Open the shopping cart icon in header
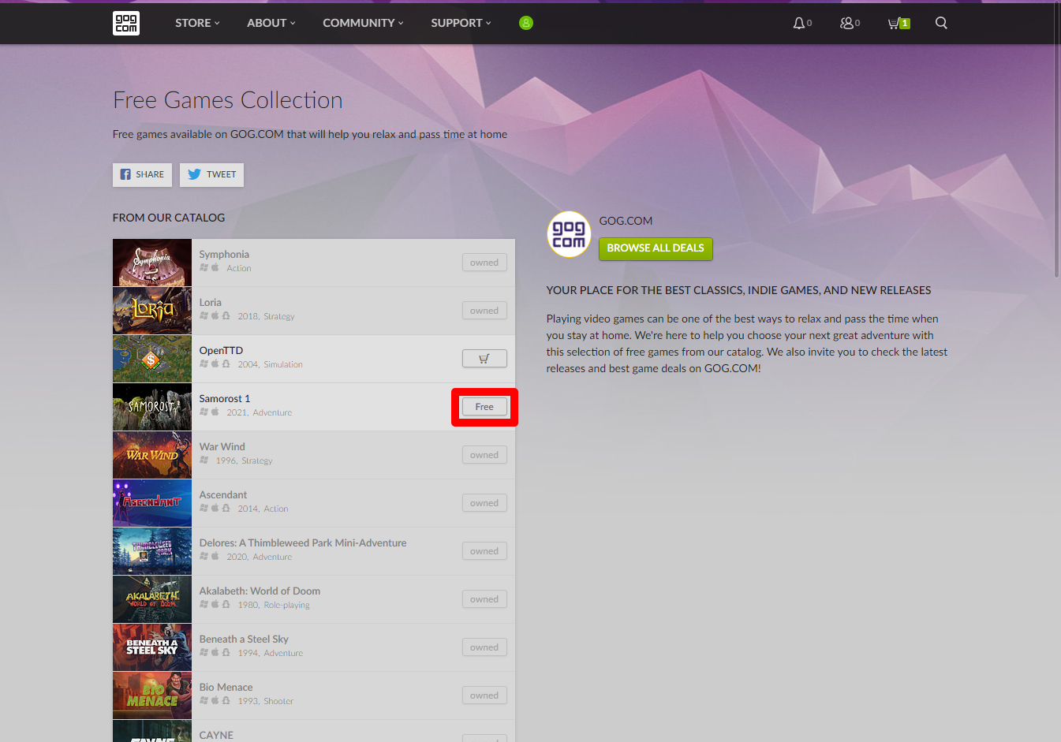 [x=898, y=23]
